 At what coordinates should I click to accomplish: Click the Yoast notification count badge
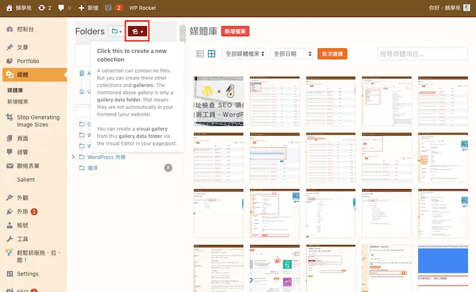pyautogui.click(x=119, y=8)
